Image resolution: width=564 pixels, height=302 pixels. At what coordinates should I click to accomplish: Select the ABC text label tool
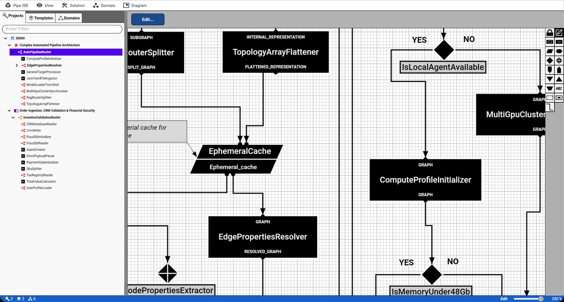coord(559,88)
